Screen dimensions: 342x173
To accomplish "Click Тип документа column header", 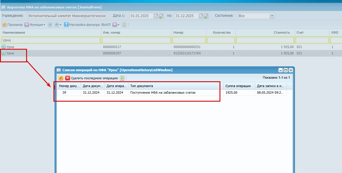I will pyautogui.click(x=176, y=86).
